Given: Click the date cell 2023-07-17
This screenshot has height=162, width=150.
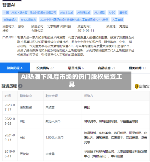Looking at the screenshot, I should pyautogui.click(x=10, y=107).
